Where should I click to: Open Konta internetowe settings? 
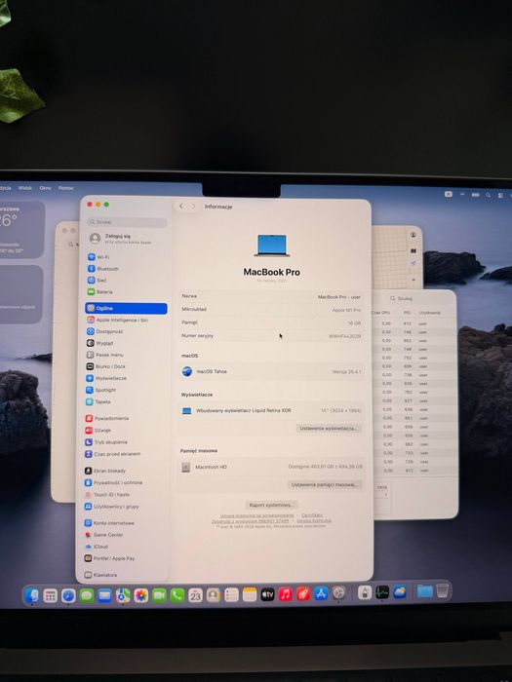tap(109, 523)
